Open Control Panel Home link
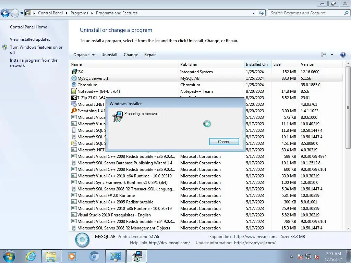 pos(28,27)
